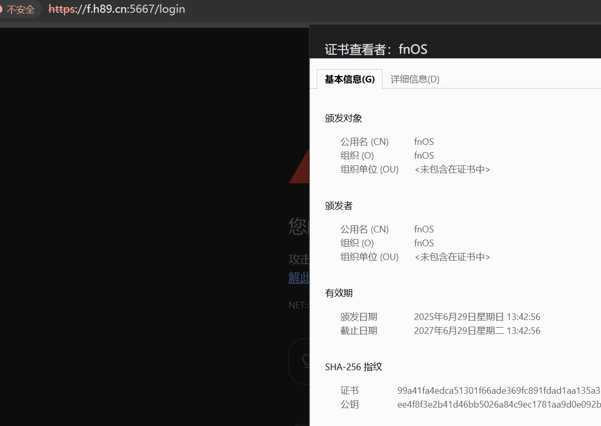
Task: Click the SHA-256 指纹 heading
Action: [x=353, y=367]
